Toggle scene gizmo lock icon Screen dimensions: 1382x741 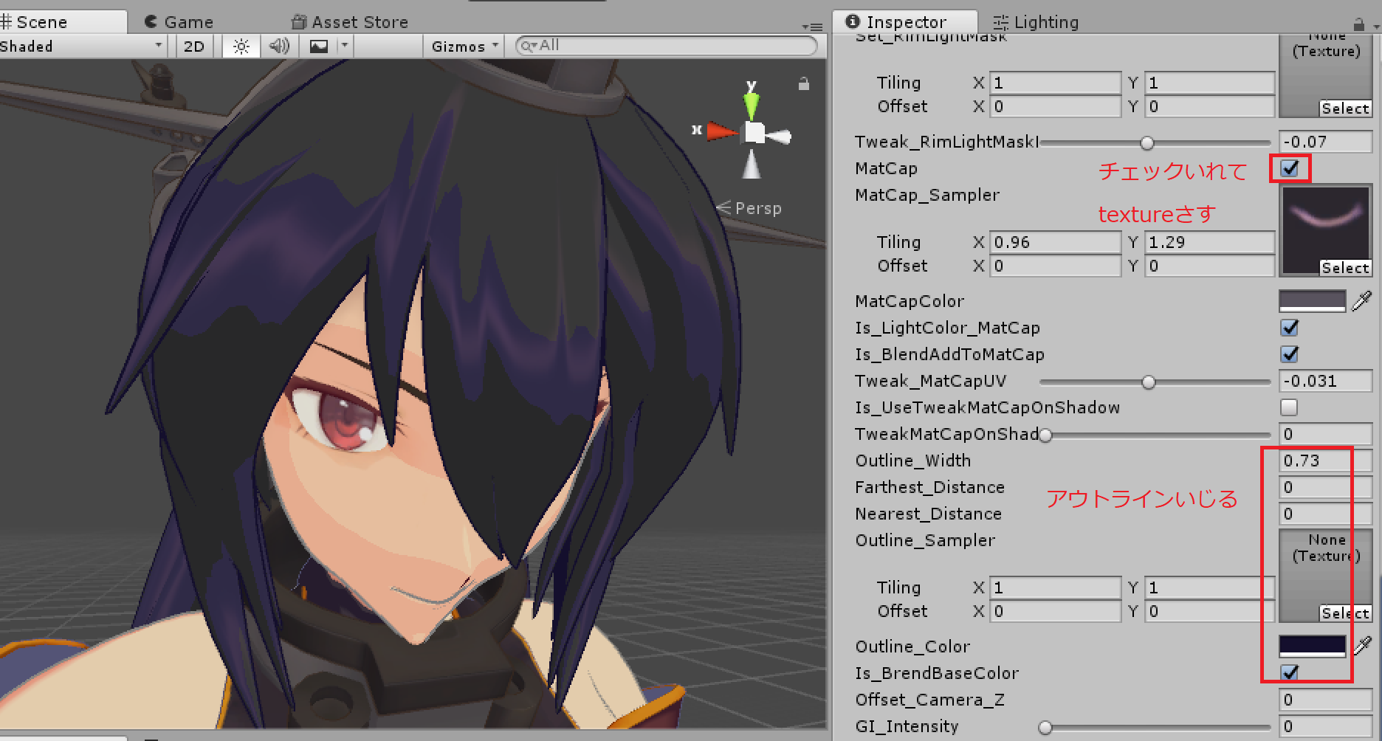[803, 84]
